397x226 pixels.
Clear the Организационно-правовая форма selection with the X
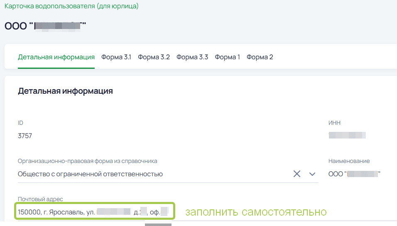tap(297, 174)
